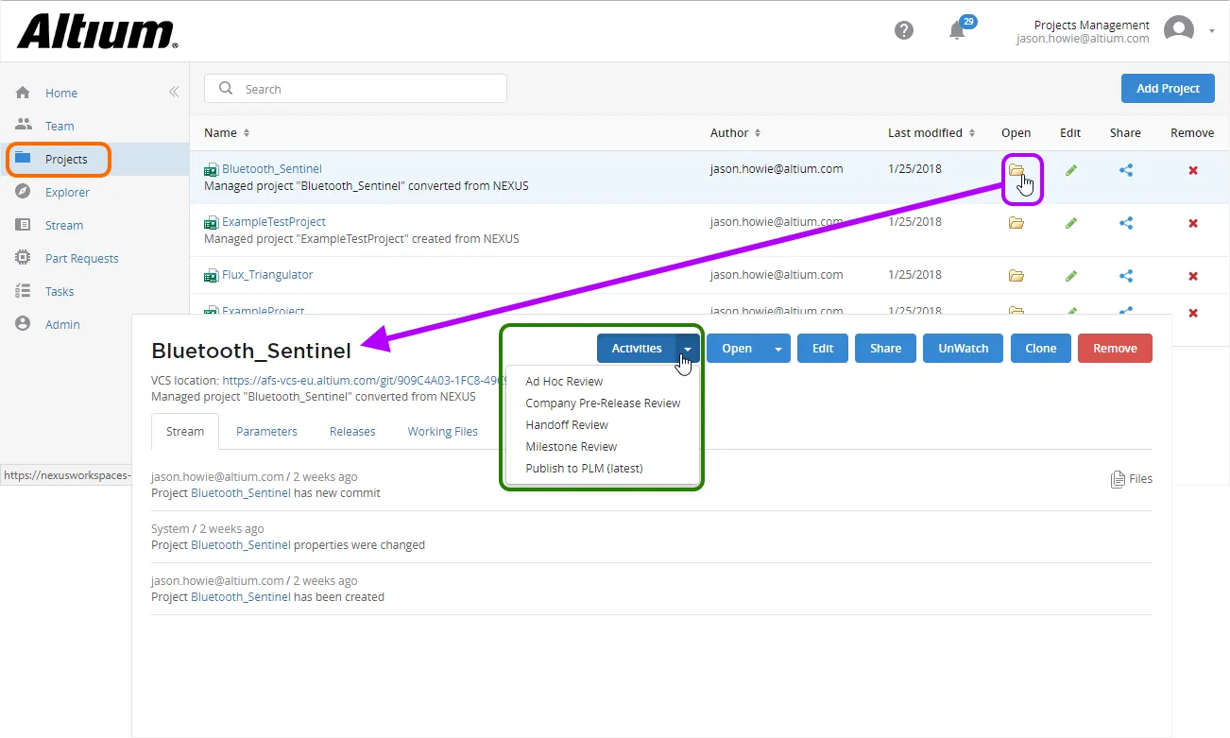Open Admin section in sidebar
Image resolution: width=1230 pixels, height=738 pixels.
coord(62,324)
